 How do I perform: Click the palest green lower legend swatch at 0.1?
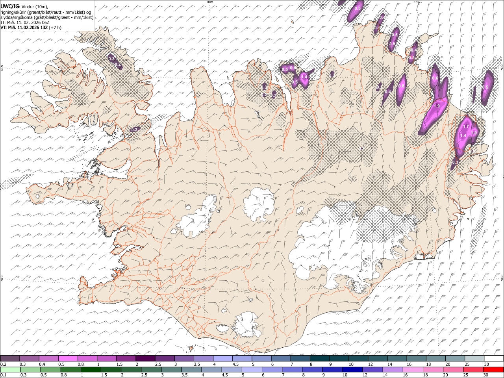tap(10, 369)
